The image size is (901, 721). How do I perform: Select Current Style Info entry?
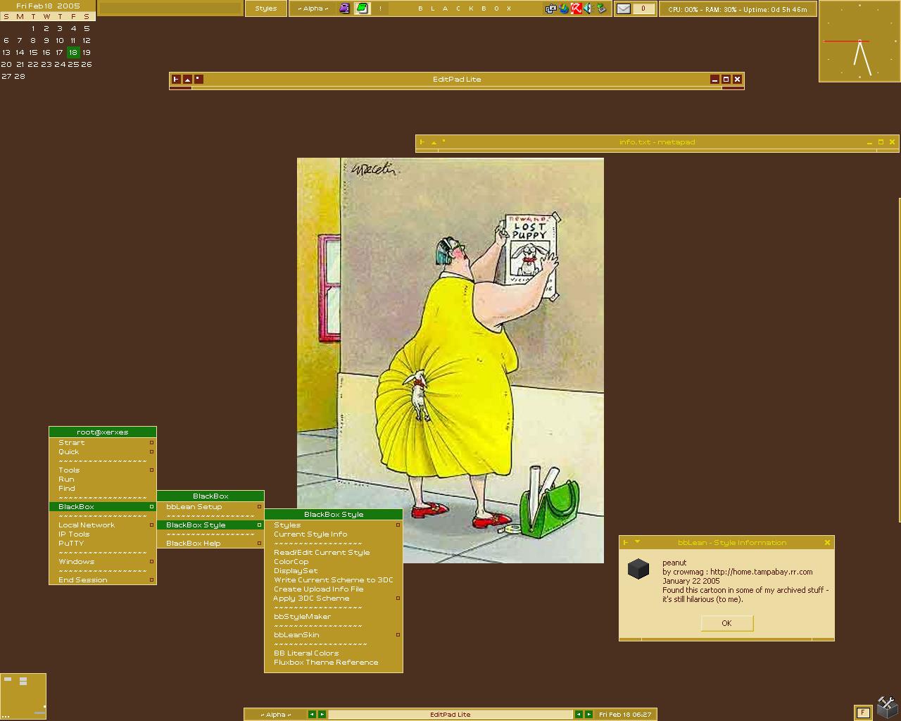(334, 534)
